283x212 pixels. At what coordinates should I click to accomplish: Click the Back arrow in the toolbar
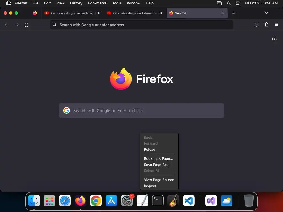7,25
